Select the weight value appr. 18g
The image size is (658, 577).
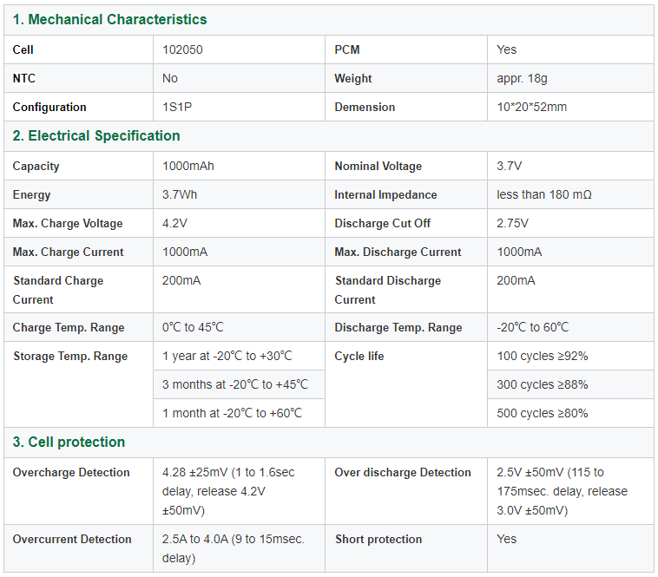[522, 78]
